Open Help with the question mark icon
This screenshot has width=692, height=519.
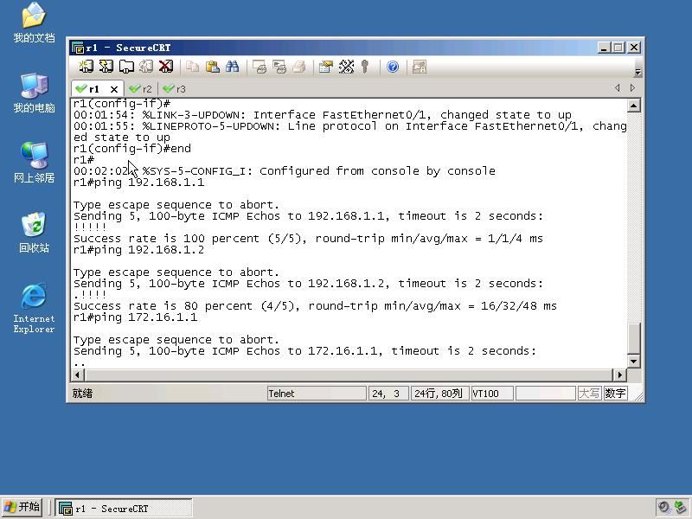pyautogui.click(x=393, y=67)
